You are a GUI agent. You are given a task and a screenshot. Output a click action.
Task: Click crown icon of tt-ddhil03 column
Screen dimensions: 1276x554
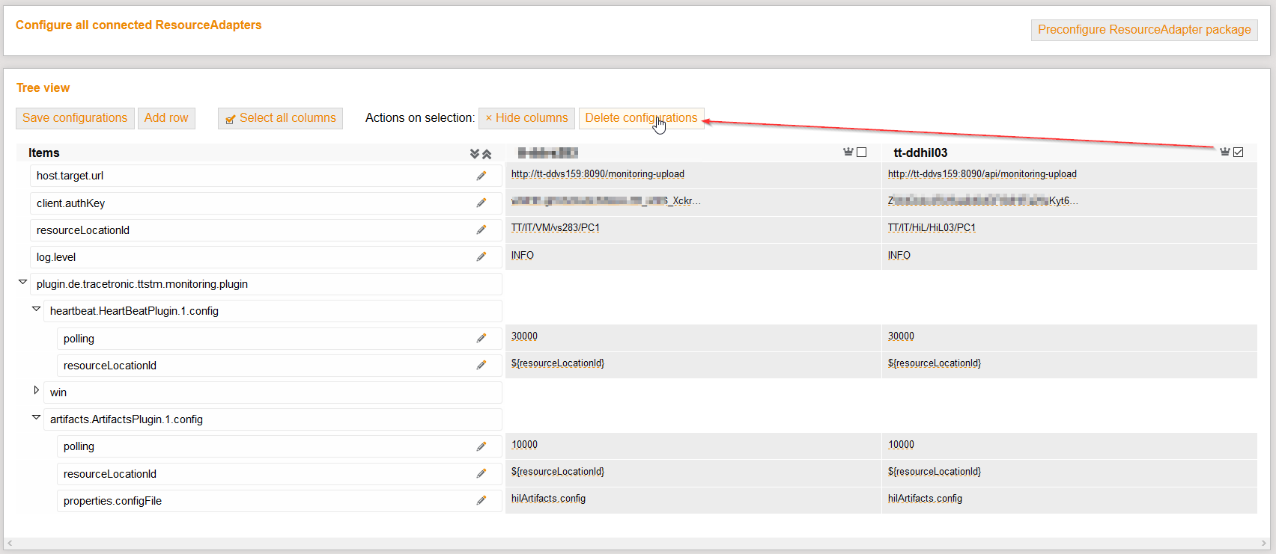(1225, 152)
